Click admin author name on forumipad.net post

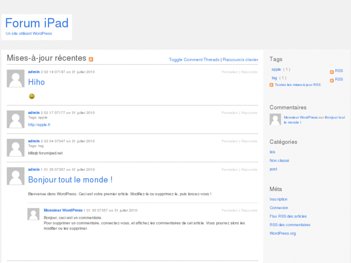34,141
